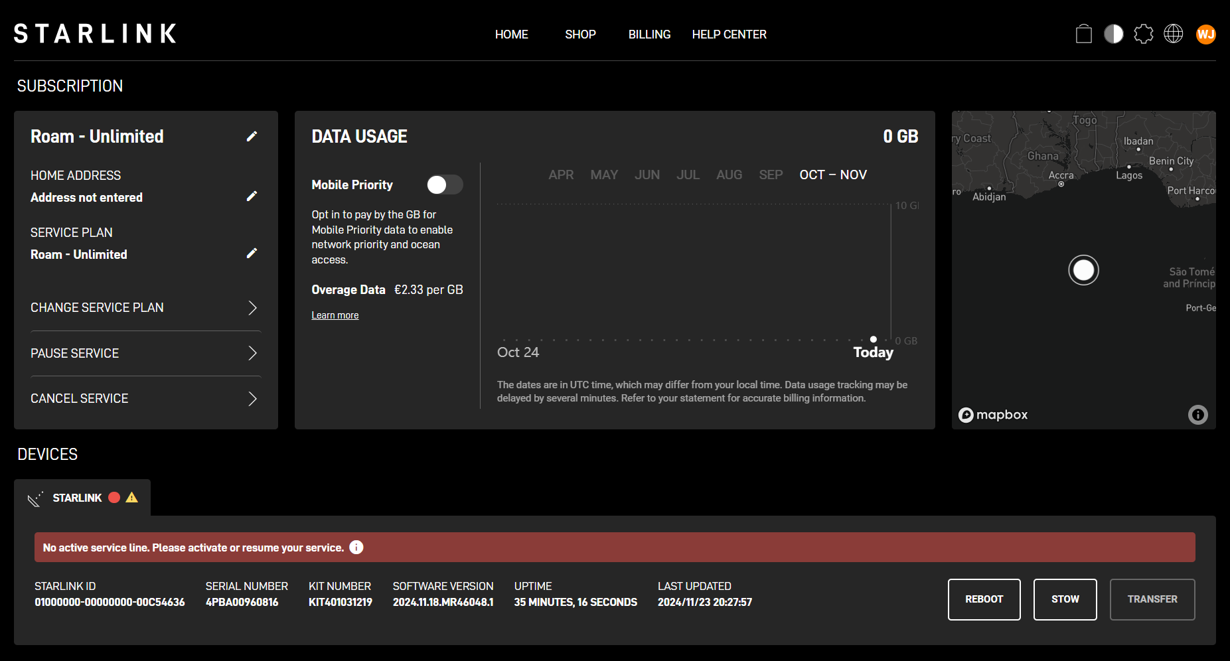1230x661 pixels.
Task: Click Starlink ID value 01000000-00000000-00C54636
Action: tap(110, 602)
